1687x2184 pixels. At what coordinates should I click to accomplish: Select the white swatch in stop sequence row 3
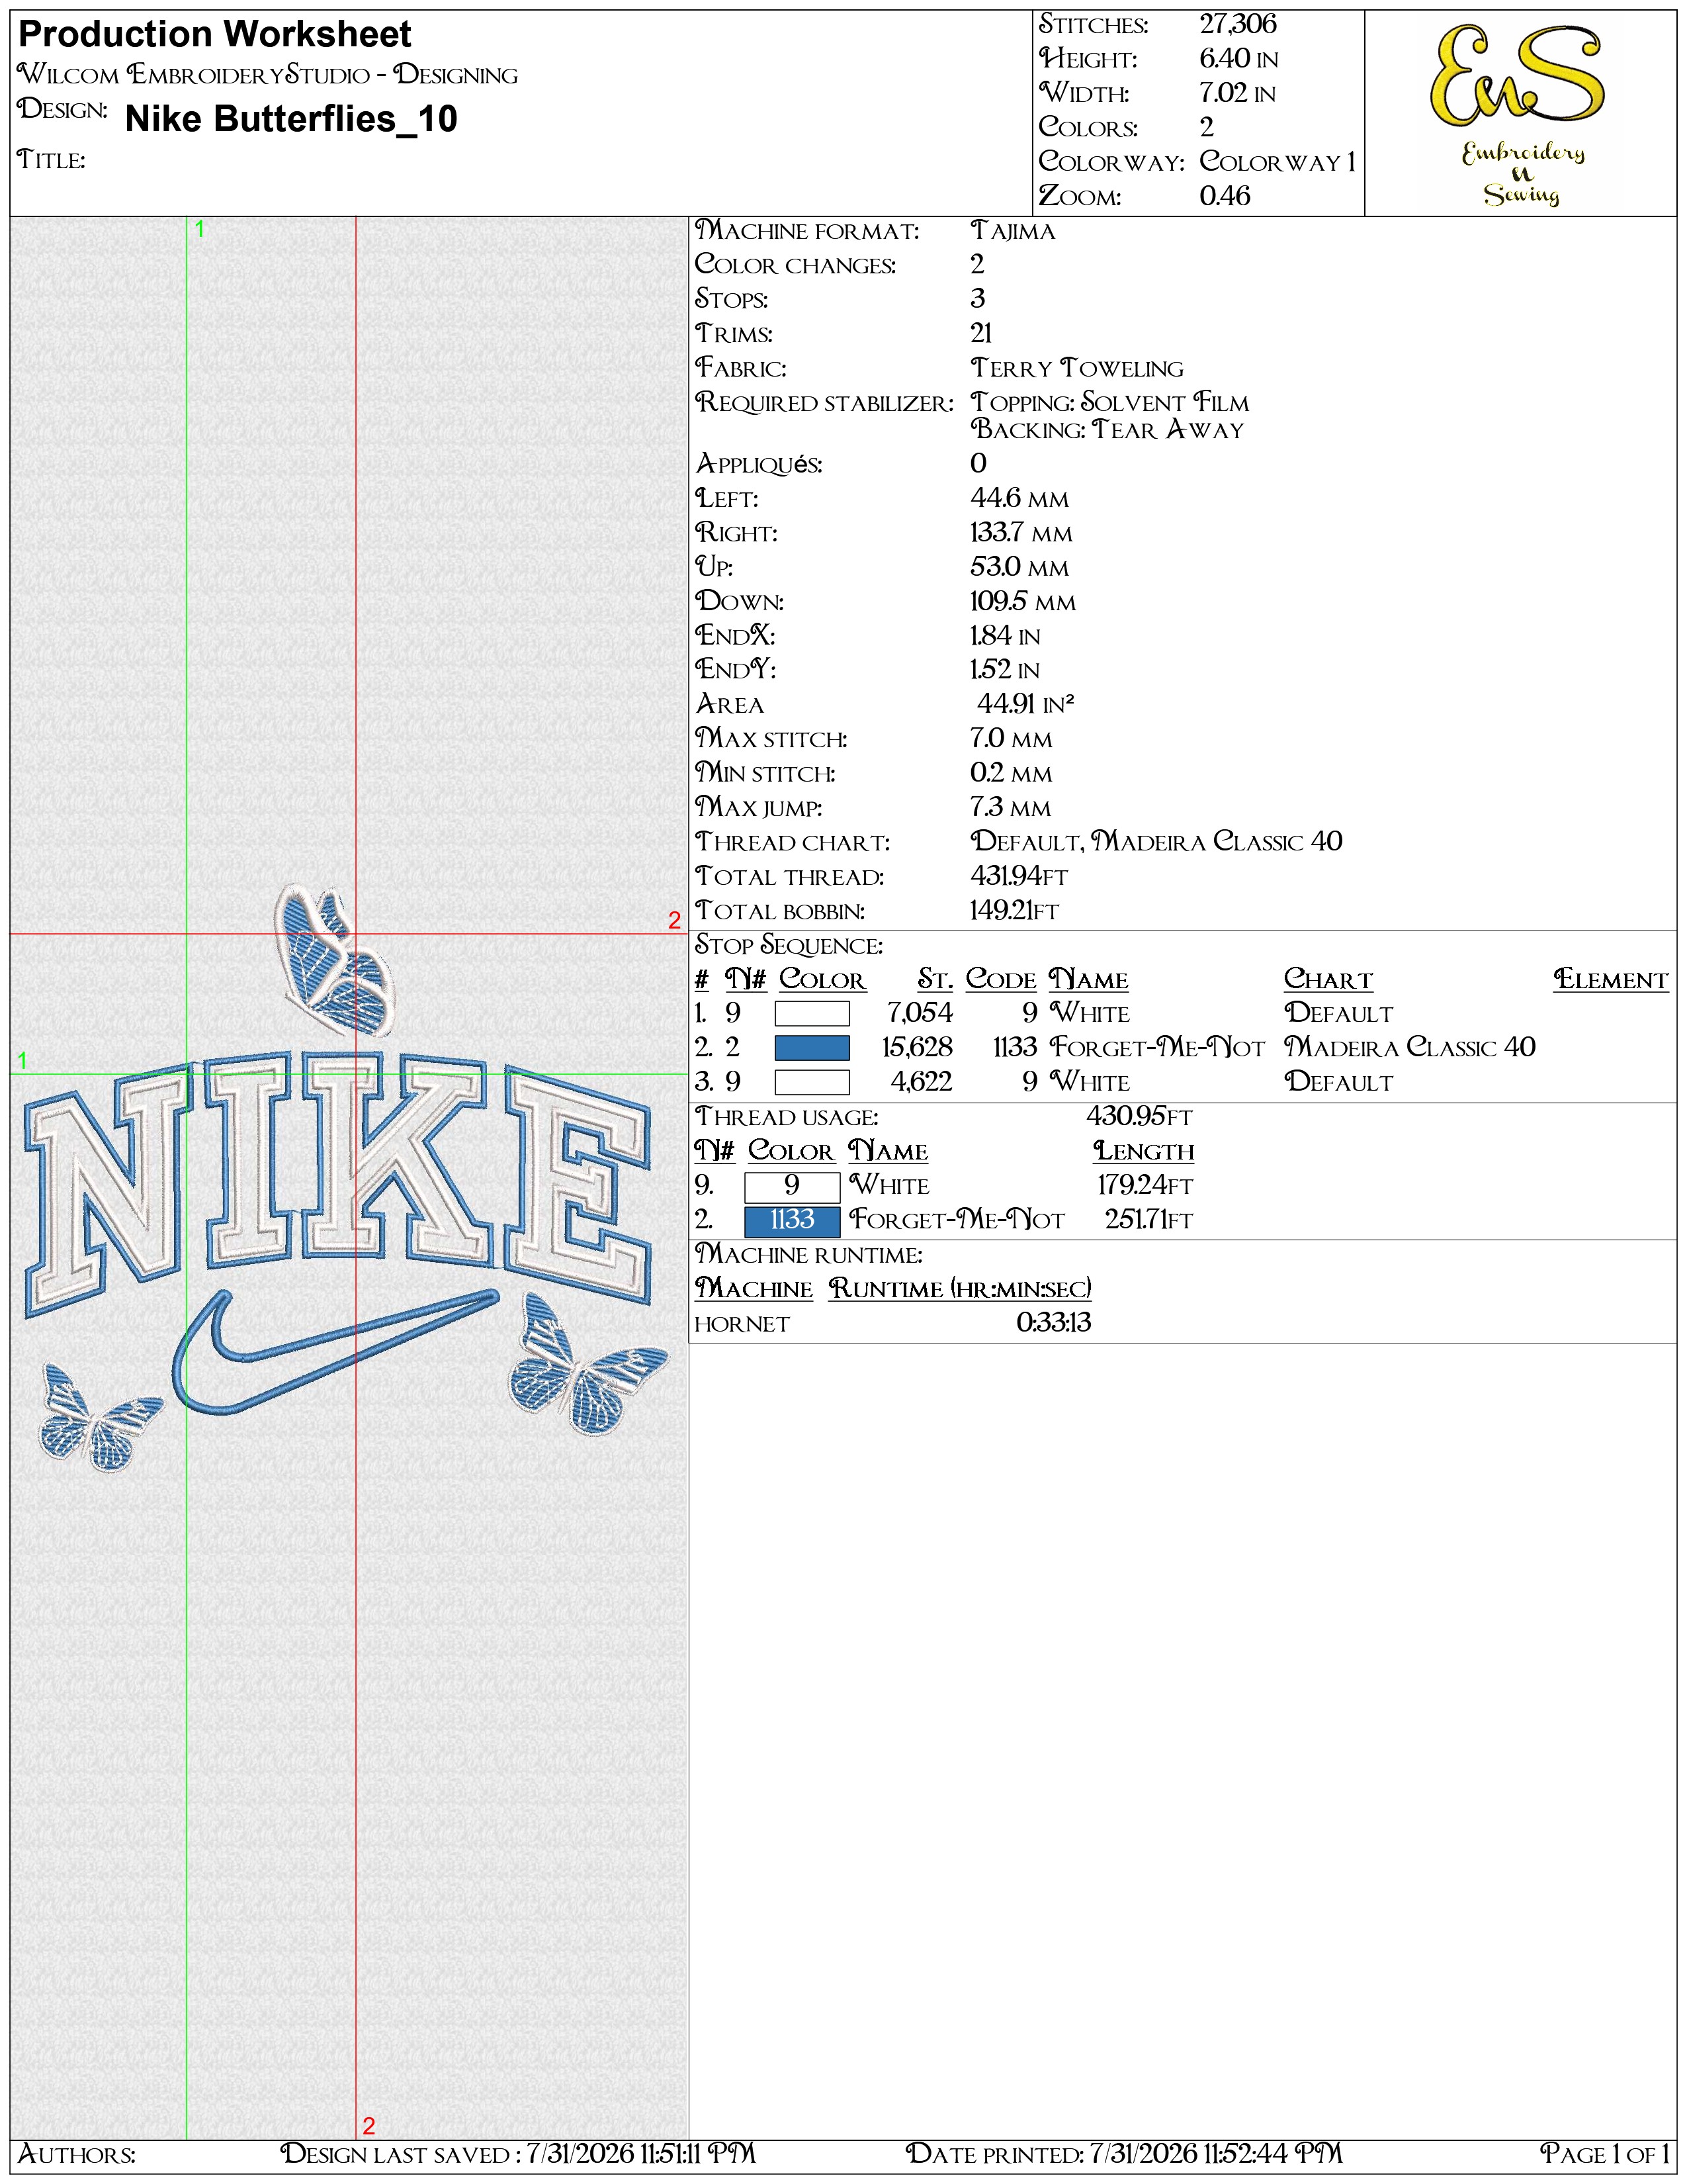(812, 1082)
